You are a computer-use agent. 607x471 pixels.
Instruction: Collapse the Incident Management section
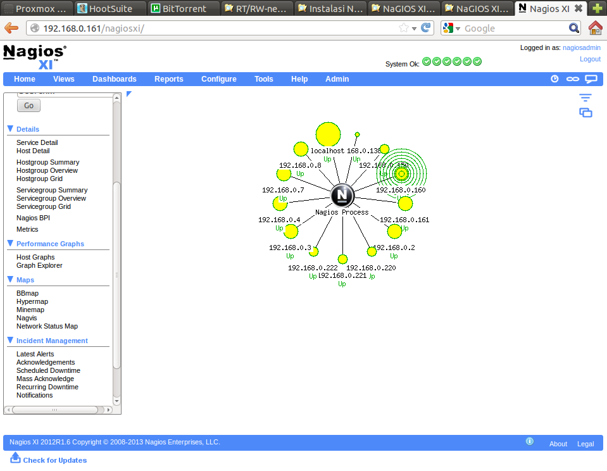click(x=10, y=340)
